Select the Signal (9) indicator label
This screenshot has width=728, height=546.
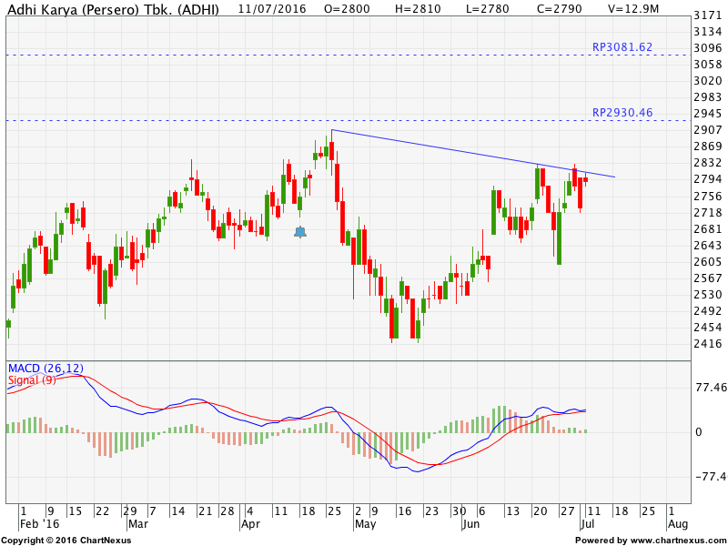coord(32,379)
